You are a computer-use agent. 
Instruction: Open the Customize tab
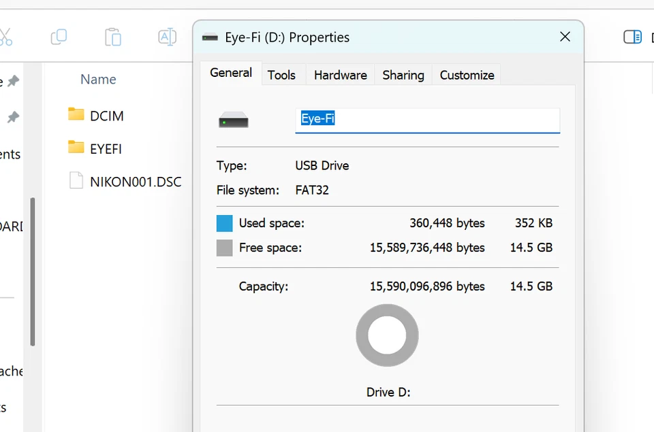[467, 75]
